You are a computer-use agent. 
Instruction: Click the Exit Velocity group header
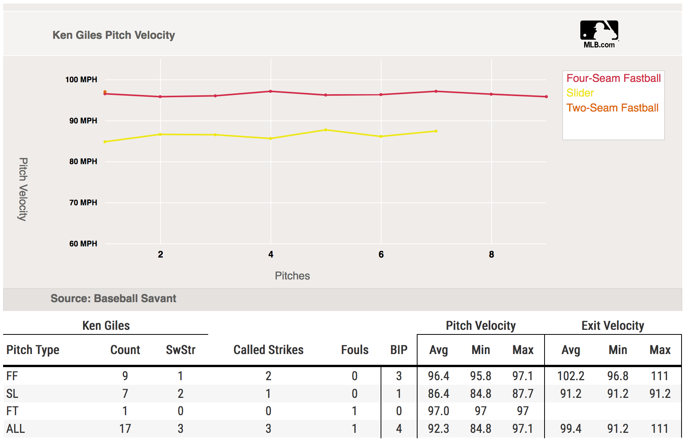tap(613, 326)
